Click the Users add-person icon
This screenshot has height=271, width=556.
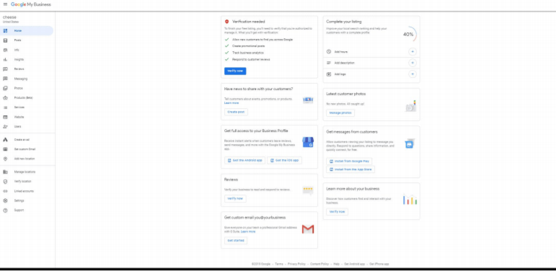(5, 126)
